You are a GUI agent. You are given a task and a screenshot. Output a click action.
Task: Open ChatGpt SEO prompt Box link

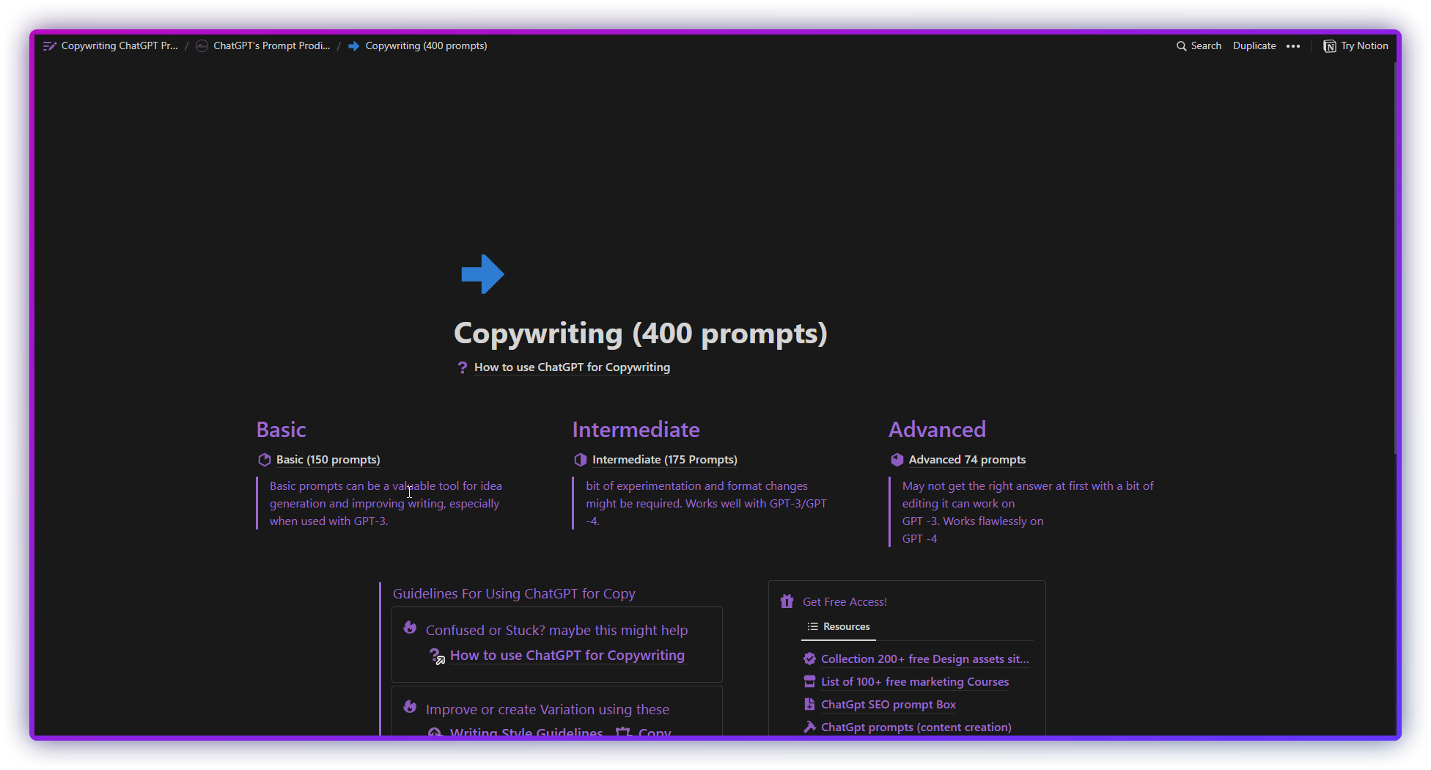[889, 705]
